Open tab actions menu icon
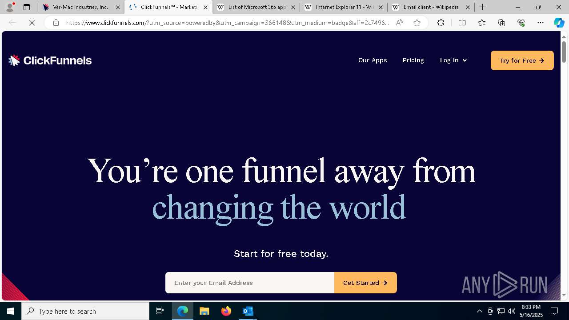The image size is (569, 320). click(27, 7)
